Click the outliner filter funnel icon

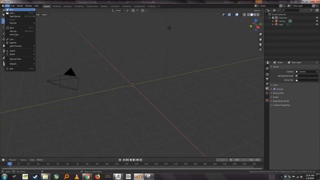tap(311, 10)
